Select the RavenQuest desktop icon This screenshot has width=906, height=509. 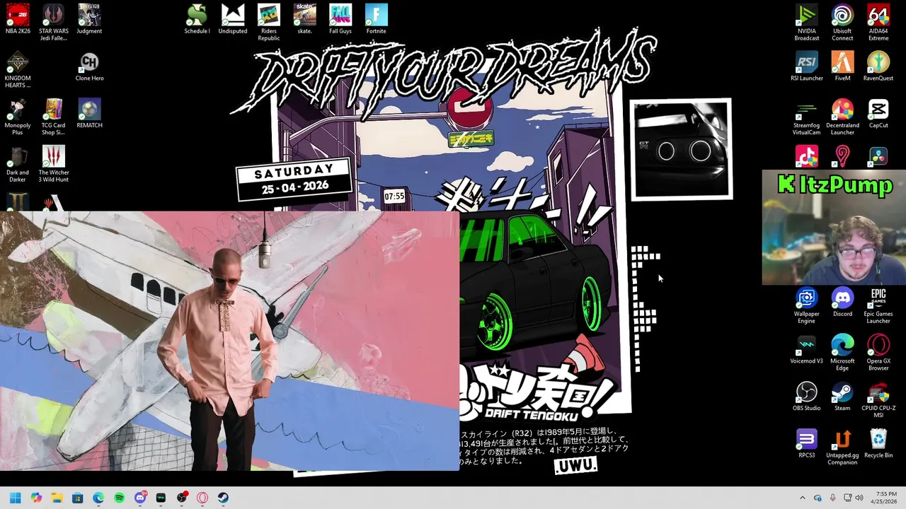[878, 66]
